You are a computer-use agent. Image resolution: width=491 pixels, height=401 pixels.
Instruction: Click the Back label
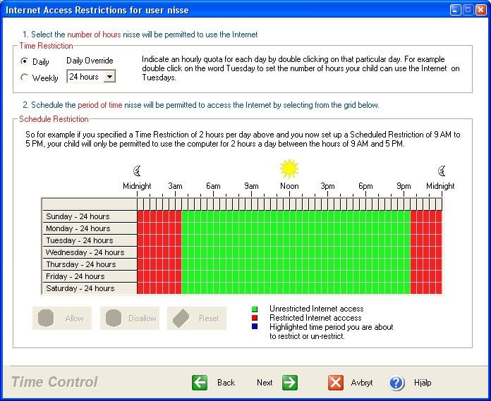(226, 383)
